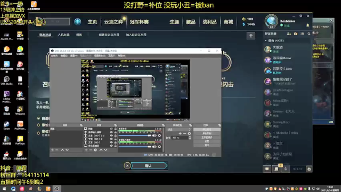Search friends with magnifier icon

point(309,34)
